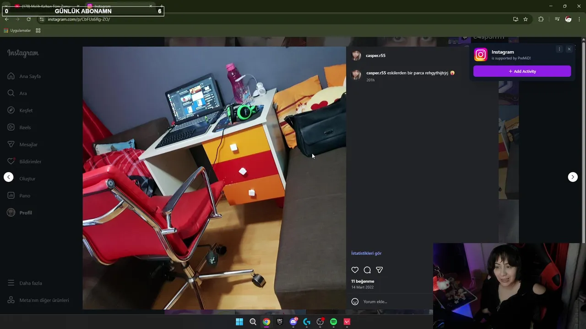The height and width of the screenshot is (329, 586).
Task: Click the address bar URL
Action: pos(79,19)
